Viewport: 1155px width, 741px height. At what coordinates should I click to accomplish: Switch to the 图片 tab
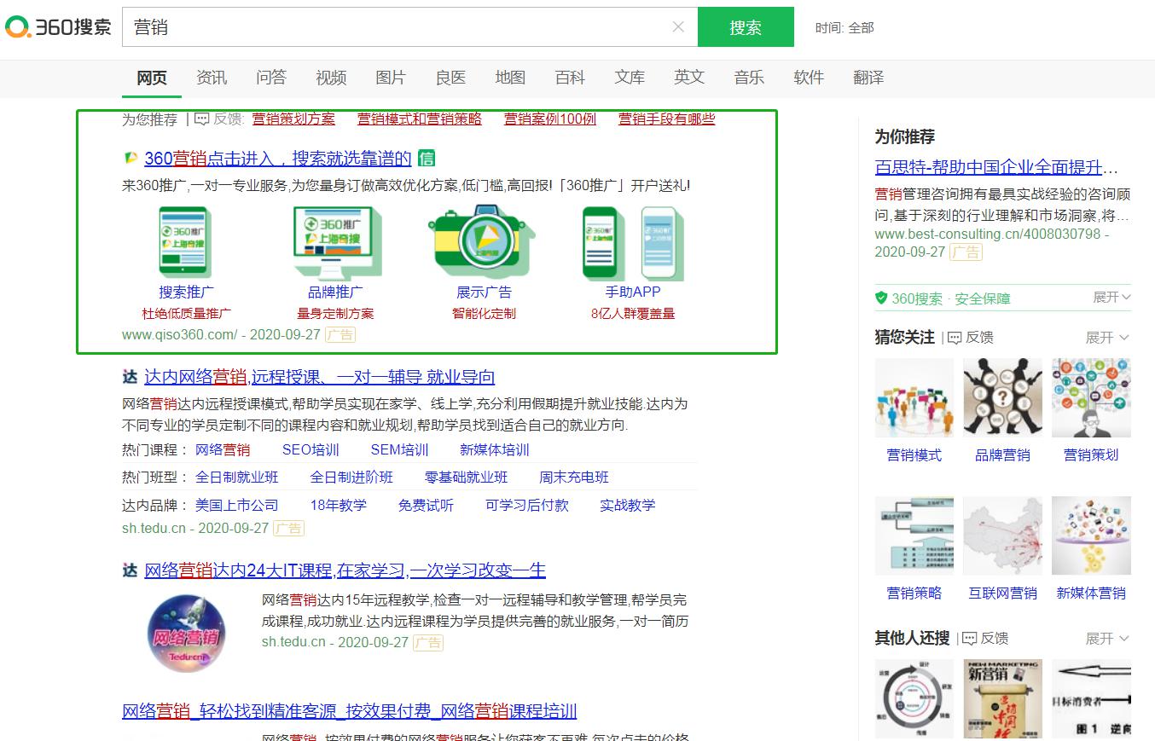391,78
